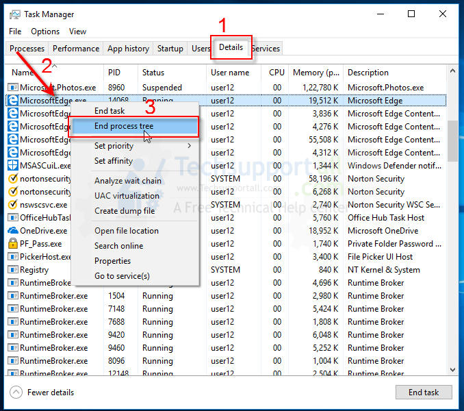Click the vertical scrollbar thumb
Image resolution: width=464 pixels, height=411 pixels.
[452, 140]
